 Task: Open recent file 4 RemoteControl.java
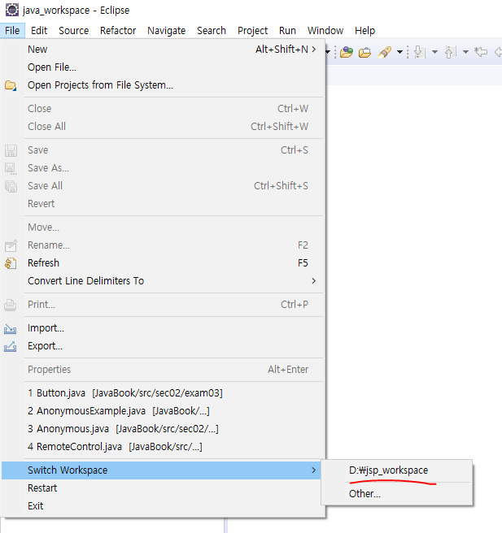(x=163, y=447)
